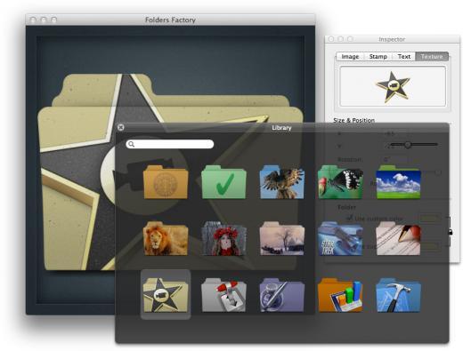Pick the Automator-style gray folder icon
463x351 pixels.
[x=223, y=295]
